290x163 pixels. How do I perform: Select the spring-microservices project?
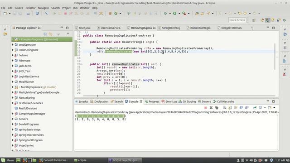point(31,135)
